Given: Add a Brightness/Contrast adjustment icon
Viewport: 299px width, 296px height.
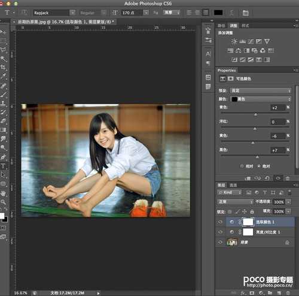Looking at the screenshot, I should click(234, 41).
